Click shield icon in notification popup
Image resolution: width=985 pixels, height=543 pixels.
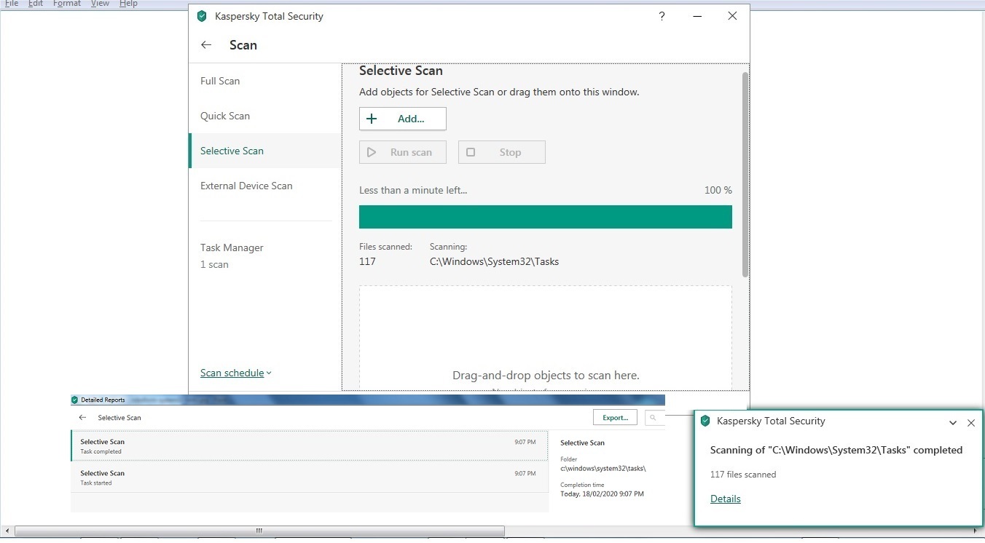705,421
